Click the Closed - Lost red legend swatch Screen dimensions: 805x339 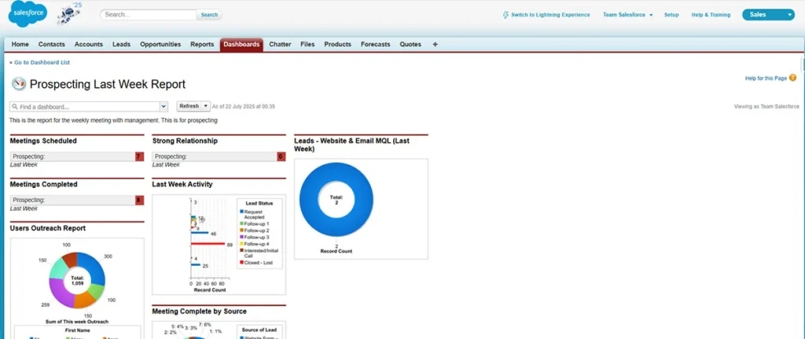[x=242, y=263]
